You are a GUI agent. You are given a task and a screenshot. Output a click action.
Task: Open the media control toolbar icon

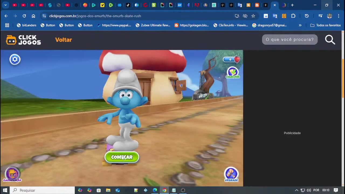click(x=320, y=16)
